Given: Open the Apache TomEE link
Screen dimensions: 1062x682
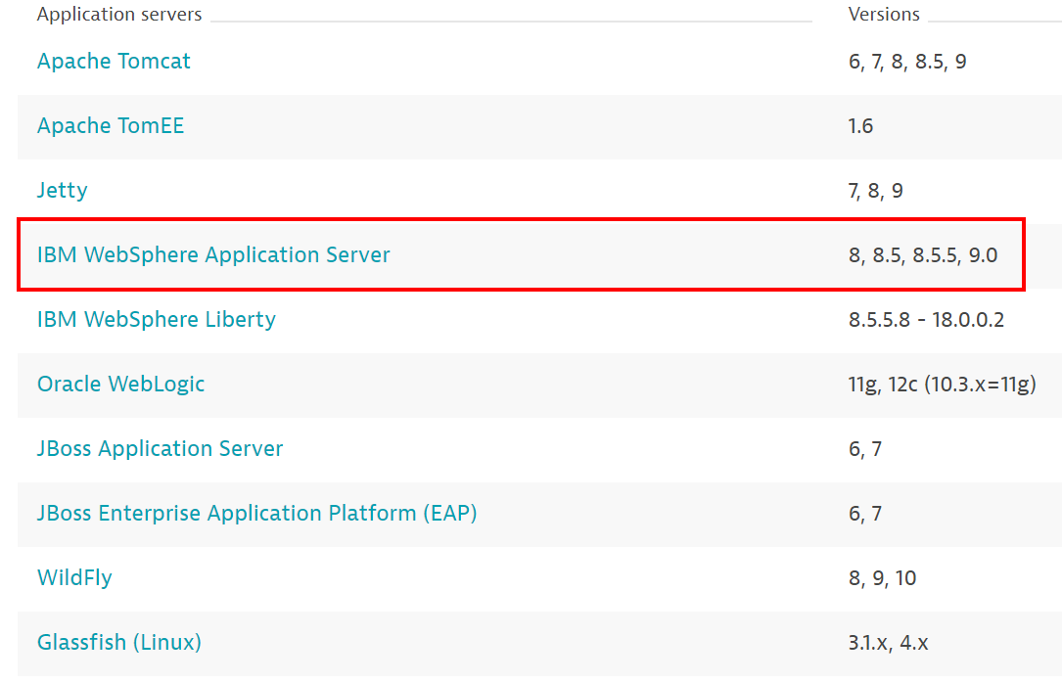Looking at the screenshot, I should (111, 125).
